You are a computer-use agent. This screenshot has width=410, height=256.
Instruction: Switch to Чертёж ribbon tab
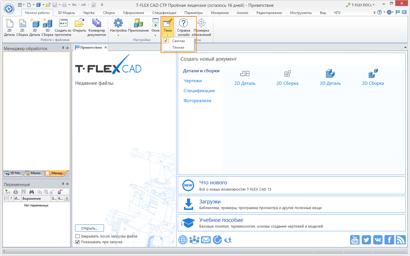pyautogui.click(x=89, y=13)
